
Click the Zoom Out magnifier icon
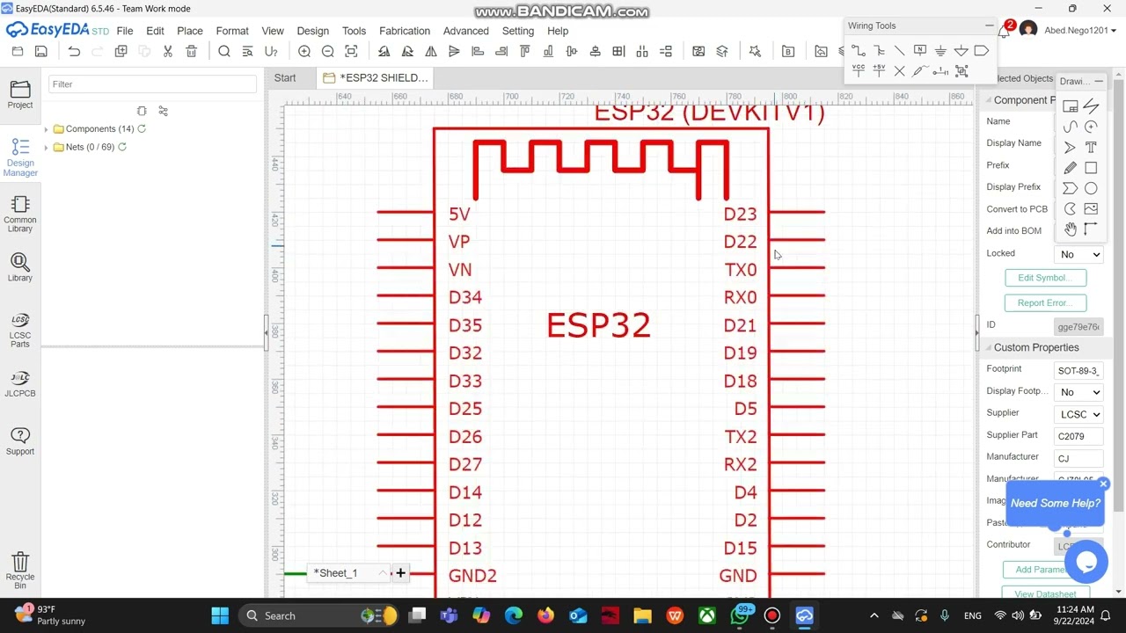point(328,52)
